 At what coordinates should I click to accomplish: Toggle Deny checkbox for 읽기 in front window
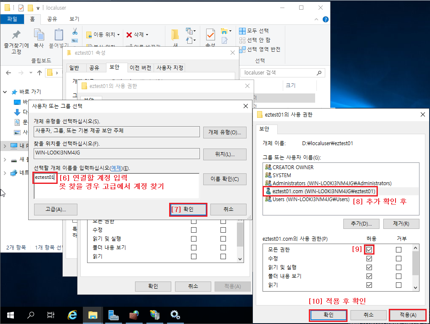398,285
